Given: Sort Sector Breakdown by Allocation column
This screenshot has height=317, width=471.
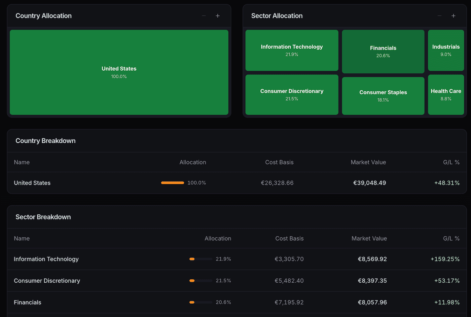Looking at the screenshot, I should click(x=218, y=238).
